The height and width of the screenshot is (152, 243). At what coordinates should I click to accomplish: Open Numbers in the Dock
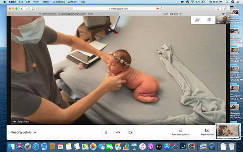pos(126,147)
